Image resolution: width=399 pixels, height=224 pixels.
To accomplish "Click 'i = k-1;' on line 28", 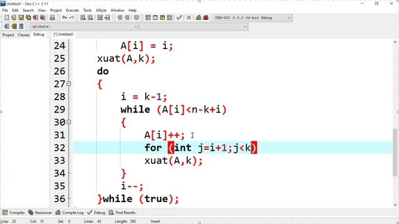I will [x=144, y=97].
